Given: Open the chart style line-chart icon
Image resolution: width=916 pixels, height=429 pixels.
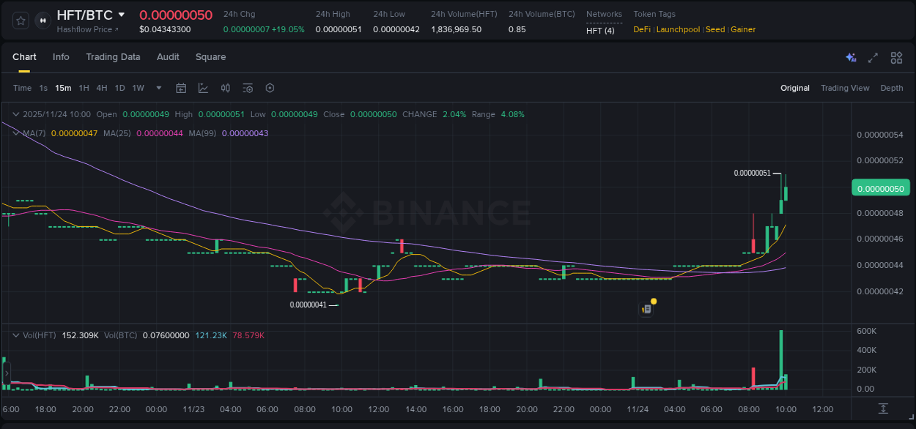Looking at the screenshot, I should [203, 88].
